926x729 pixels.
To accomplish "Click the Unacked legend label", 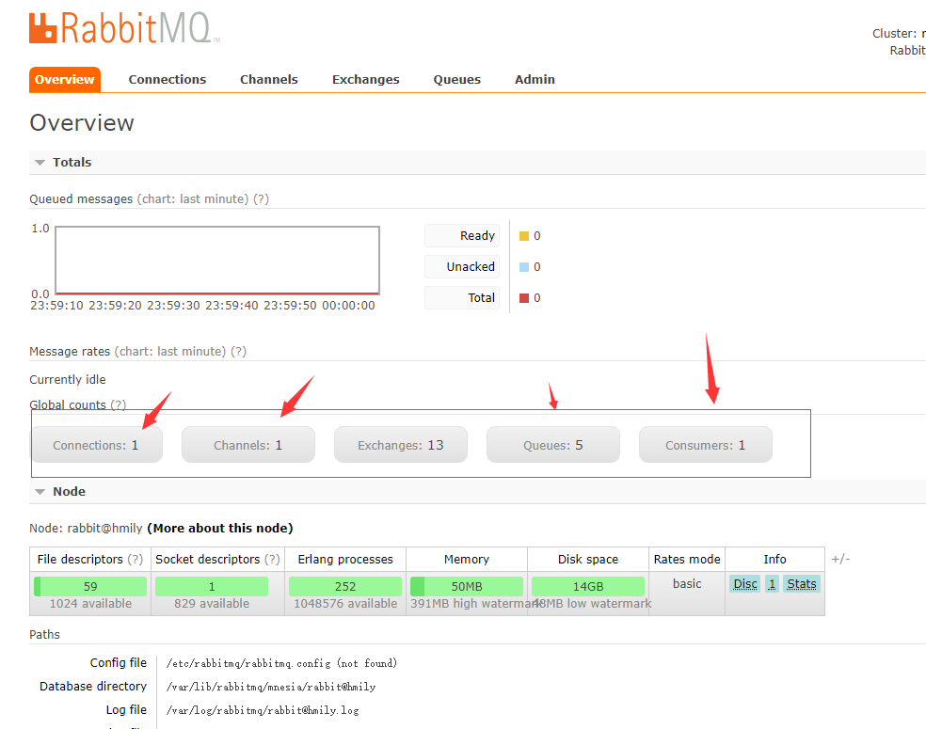I will 462,267.
